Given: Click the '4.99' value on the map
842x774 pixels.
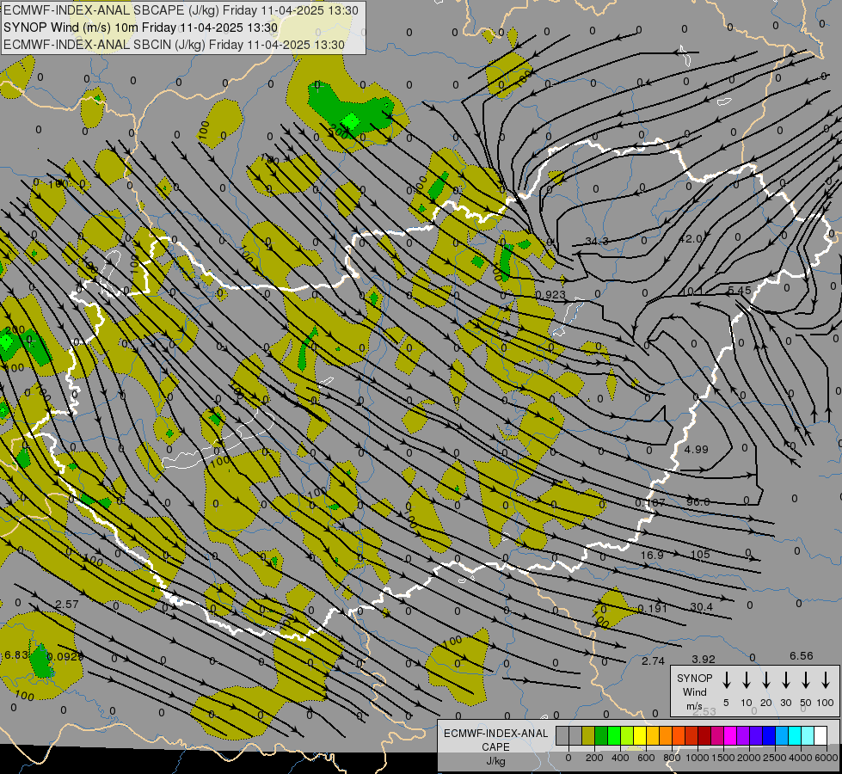Looking at the screenshot, I should pyautogui.click(x=697, y=449).
